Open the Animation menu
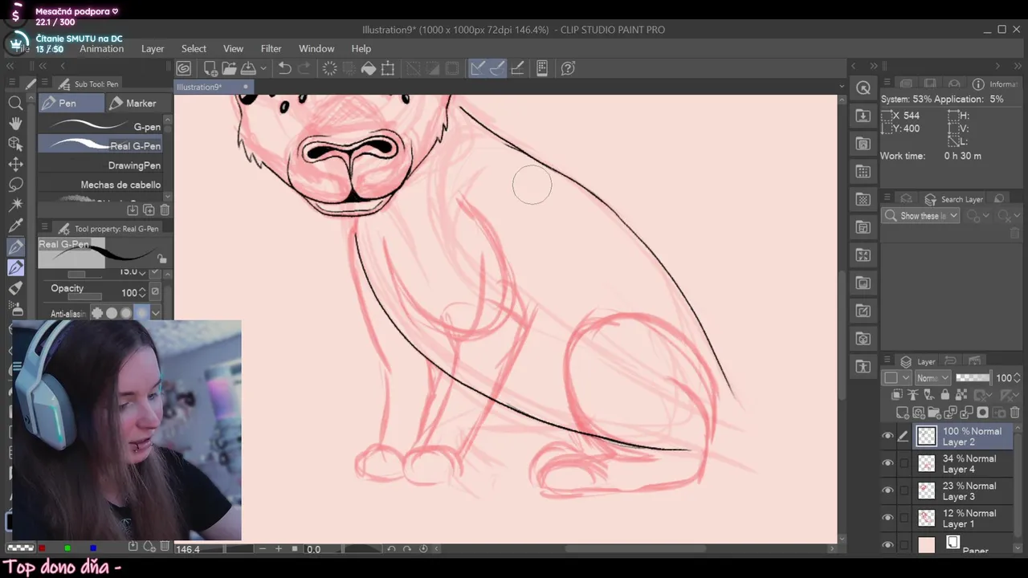Image resolution: width=1028 pixels, height=578 pixels. [101, 49]
